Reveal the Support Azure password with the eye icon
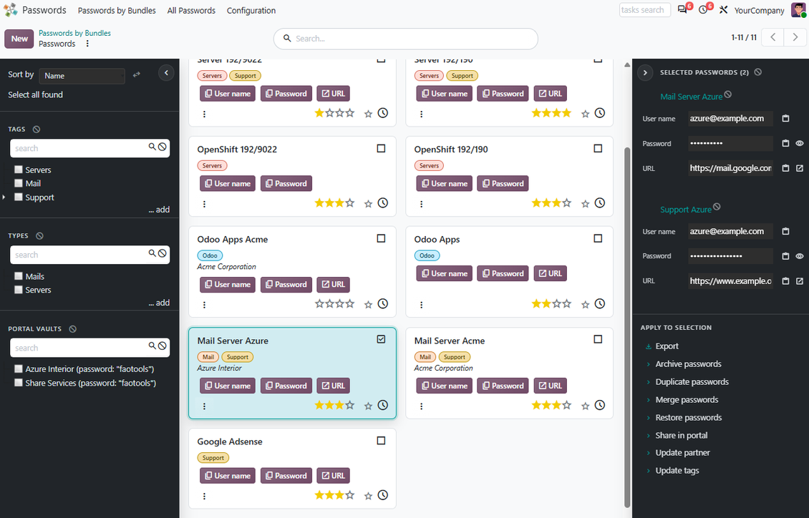The width and height of the screenshot is (809, 518). [800, 256]
